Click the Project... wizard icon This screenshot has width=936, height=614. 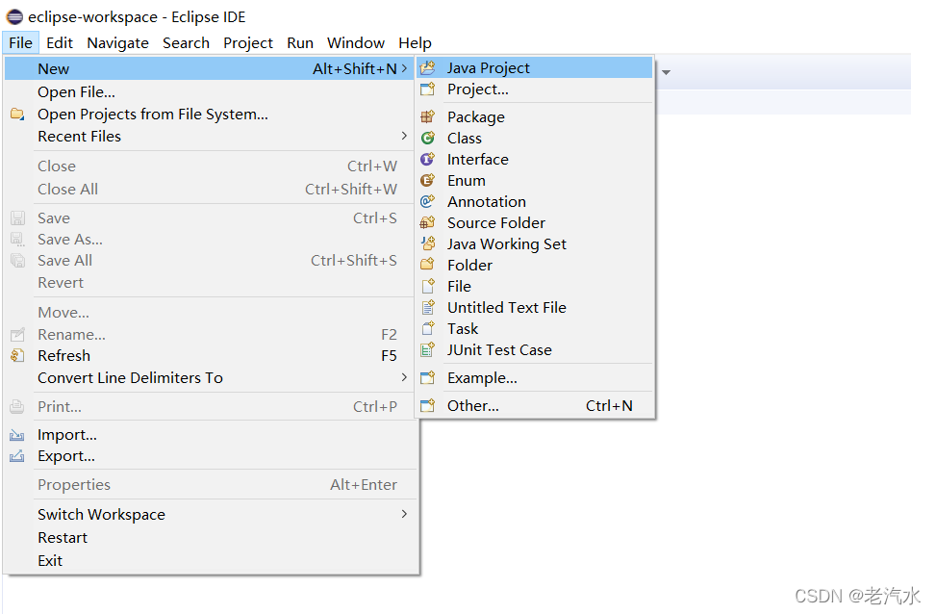pyautogui.click(x=427, y=90)
